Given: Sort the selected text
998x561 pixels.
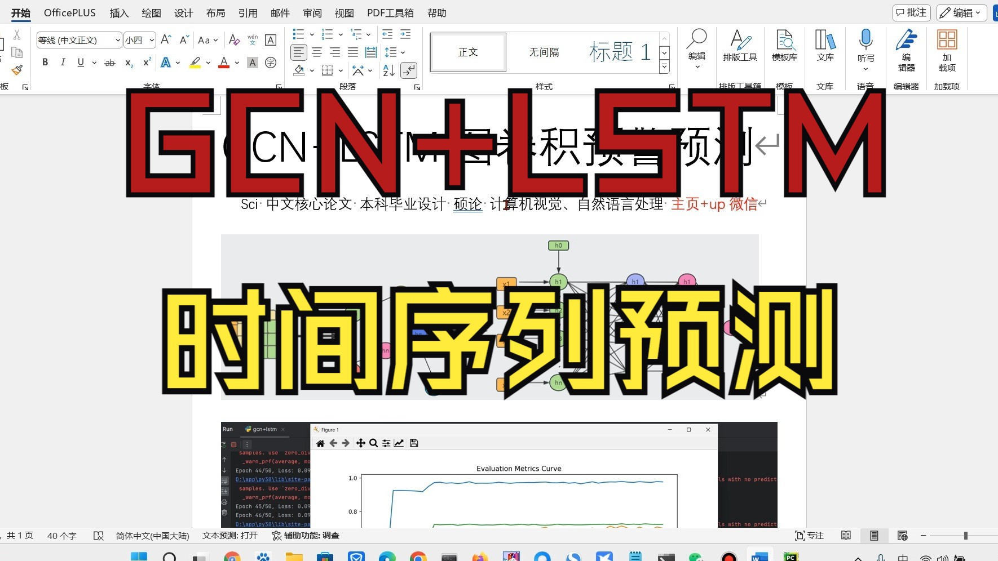Looking at the screenshot, I should pos(389,70).
